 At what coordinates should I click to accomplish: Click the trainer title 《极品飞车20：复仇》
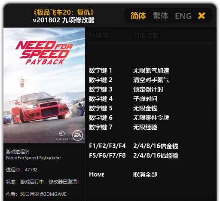click(64, 12)
